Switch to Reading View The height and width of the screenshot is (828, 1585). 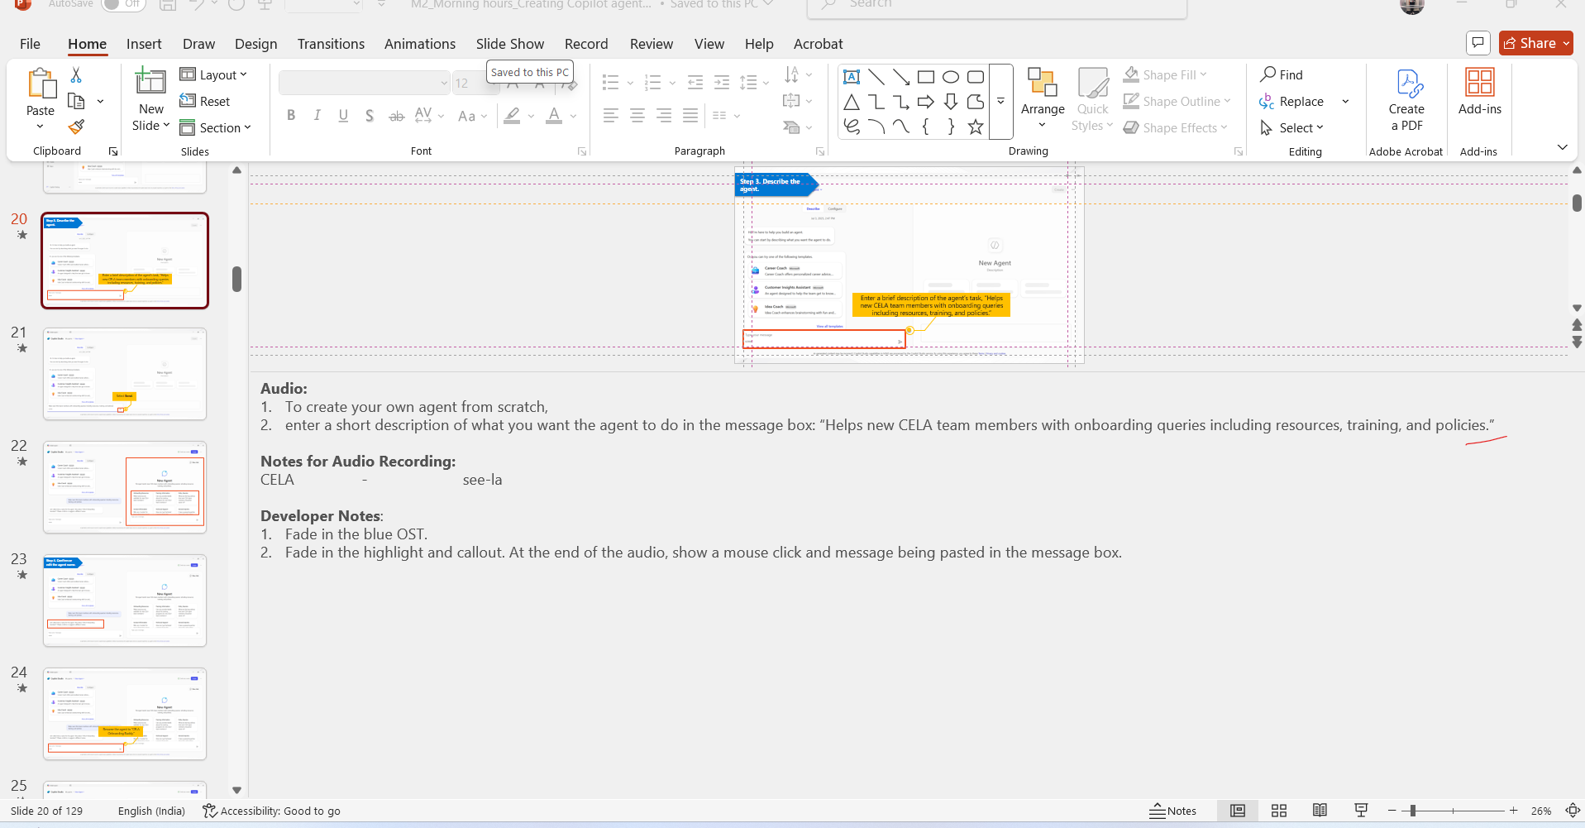tap(1320, 811)
